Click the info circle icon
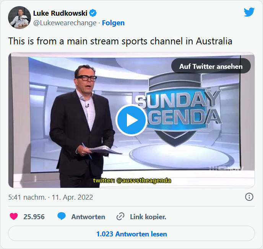 (249, 197)
